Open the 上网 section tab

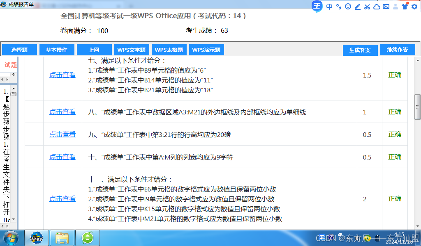click(94, 50)
